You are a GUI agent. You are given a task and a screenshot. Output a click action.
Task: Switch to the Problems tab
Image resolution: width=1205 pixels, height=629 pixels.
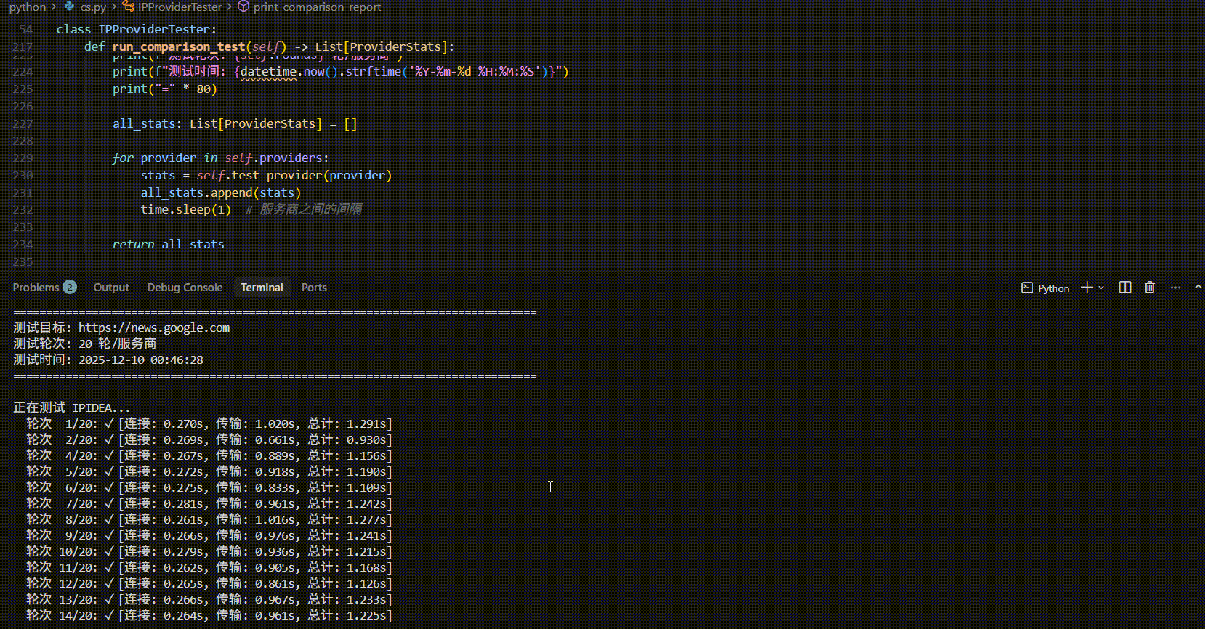[36, 288]
